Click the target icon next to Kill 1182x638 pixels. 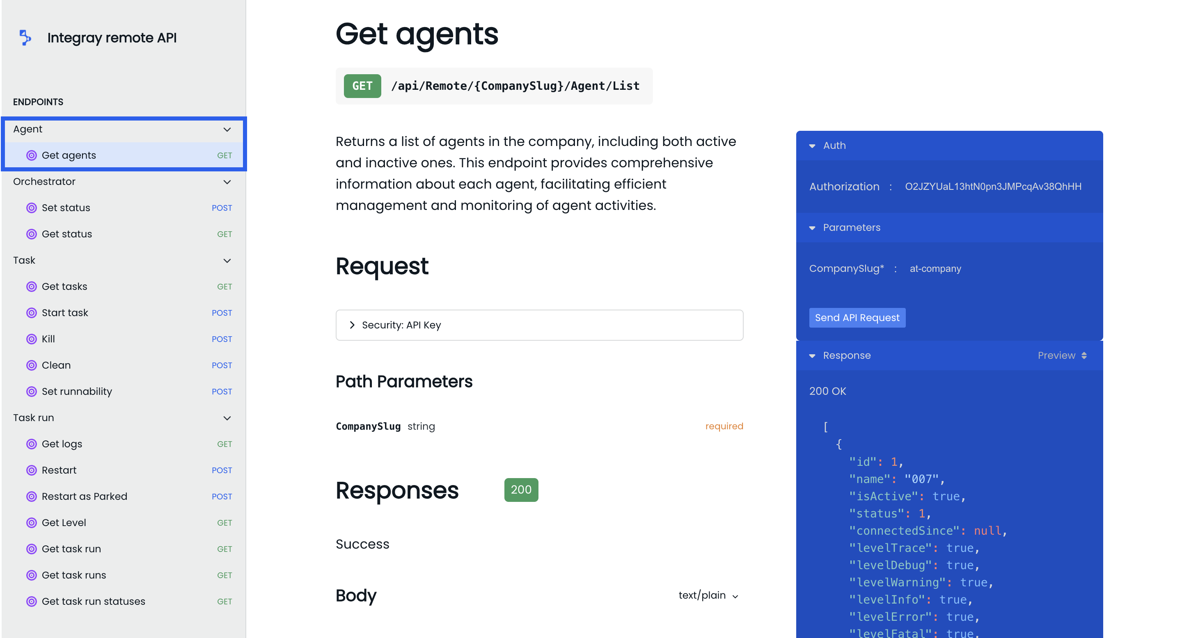point(31,339)
